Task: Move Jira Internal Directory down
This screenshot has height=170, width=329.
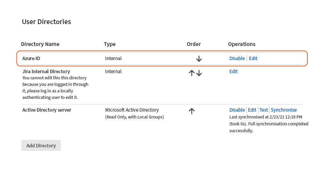Action: point(199,73)
